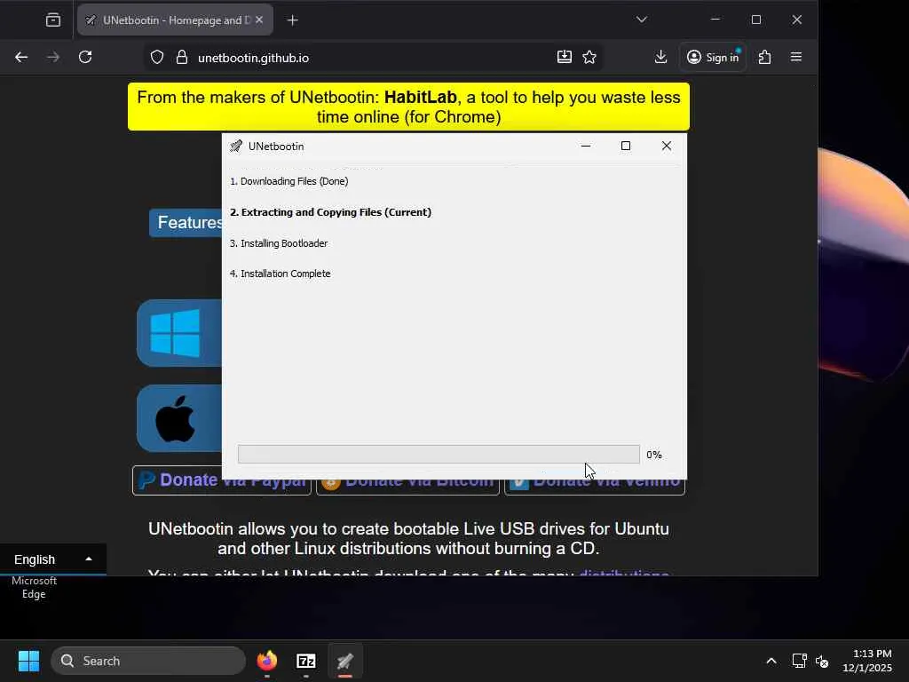This screenshot has width=909, height=682.
Task: Click UNetbootin taskbar icon
Action: click(x=345, y=661)
